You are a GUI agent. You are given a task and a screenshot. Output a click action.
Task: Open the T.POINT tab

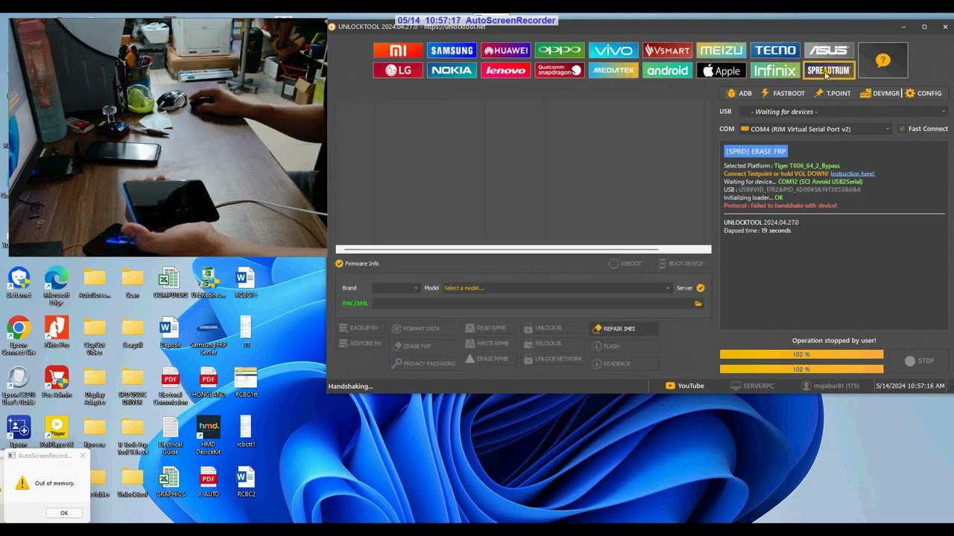(833, 93)
